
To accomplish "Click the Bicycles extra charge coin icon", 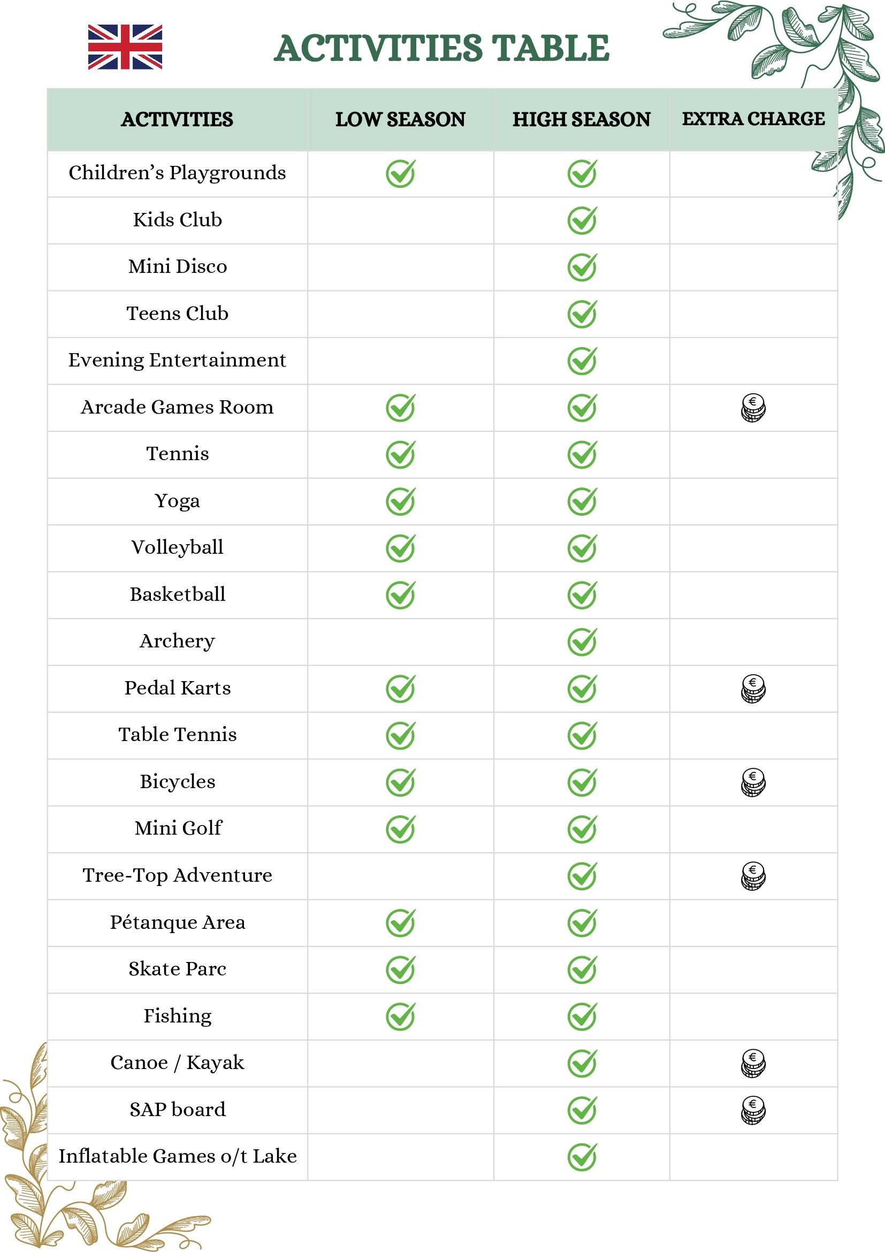I will 753,782.
